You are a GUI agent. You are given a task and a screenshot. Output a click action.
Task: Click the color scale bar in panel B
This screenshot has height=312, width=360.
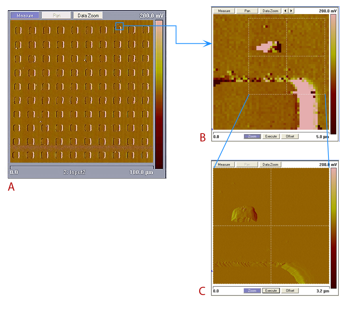click(x=333, y=74)
